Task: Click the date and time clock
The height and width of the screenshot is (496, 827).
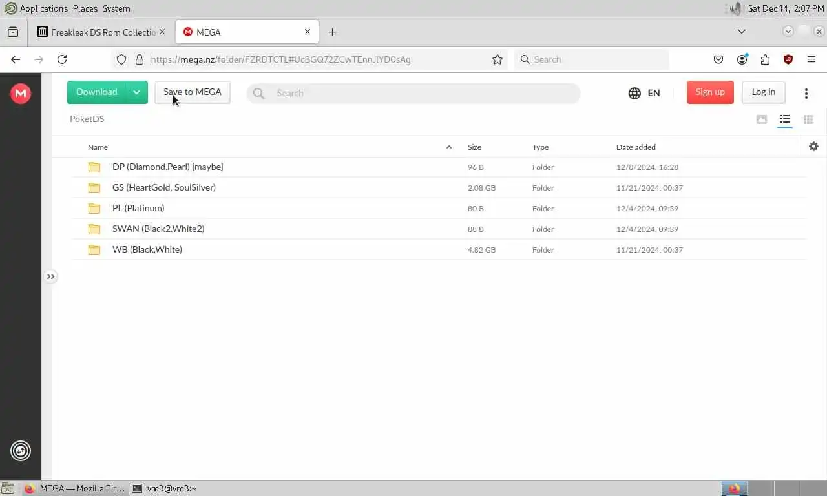Action: coord(786,8)
